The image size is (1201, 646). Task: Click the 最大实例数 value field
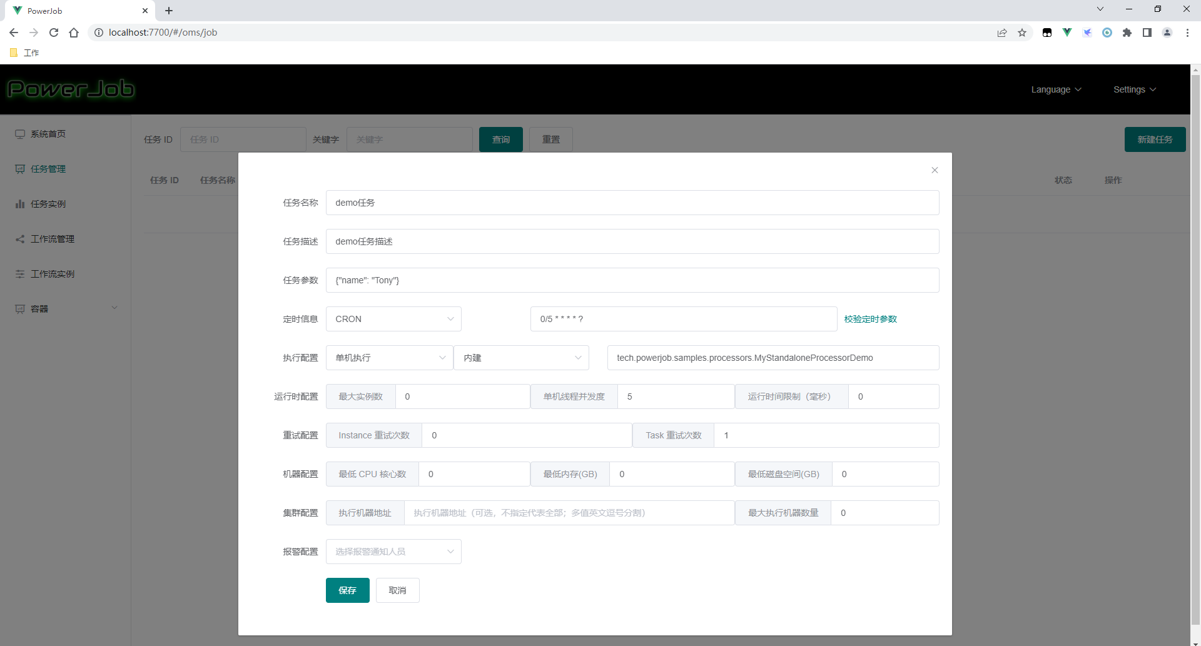tap(463, 396)
